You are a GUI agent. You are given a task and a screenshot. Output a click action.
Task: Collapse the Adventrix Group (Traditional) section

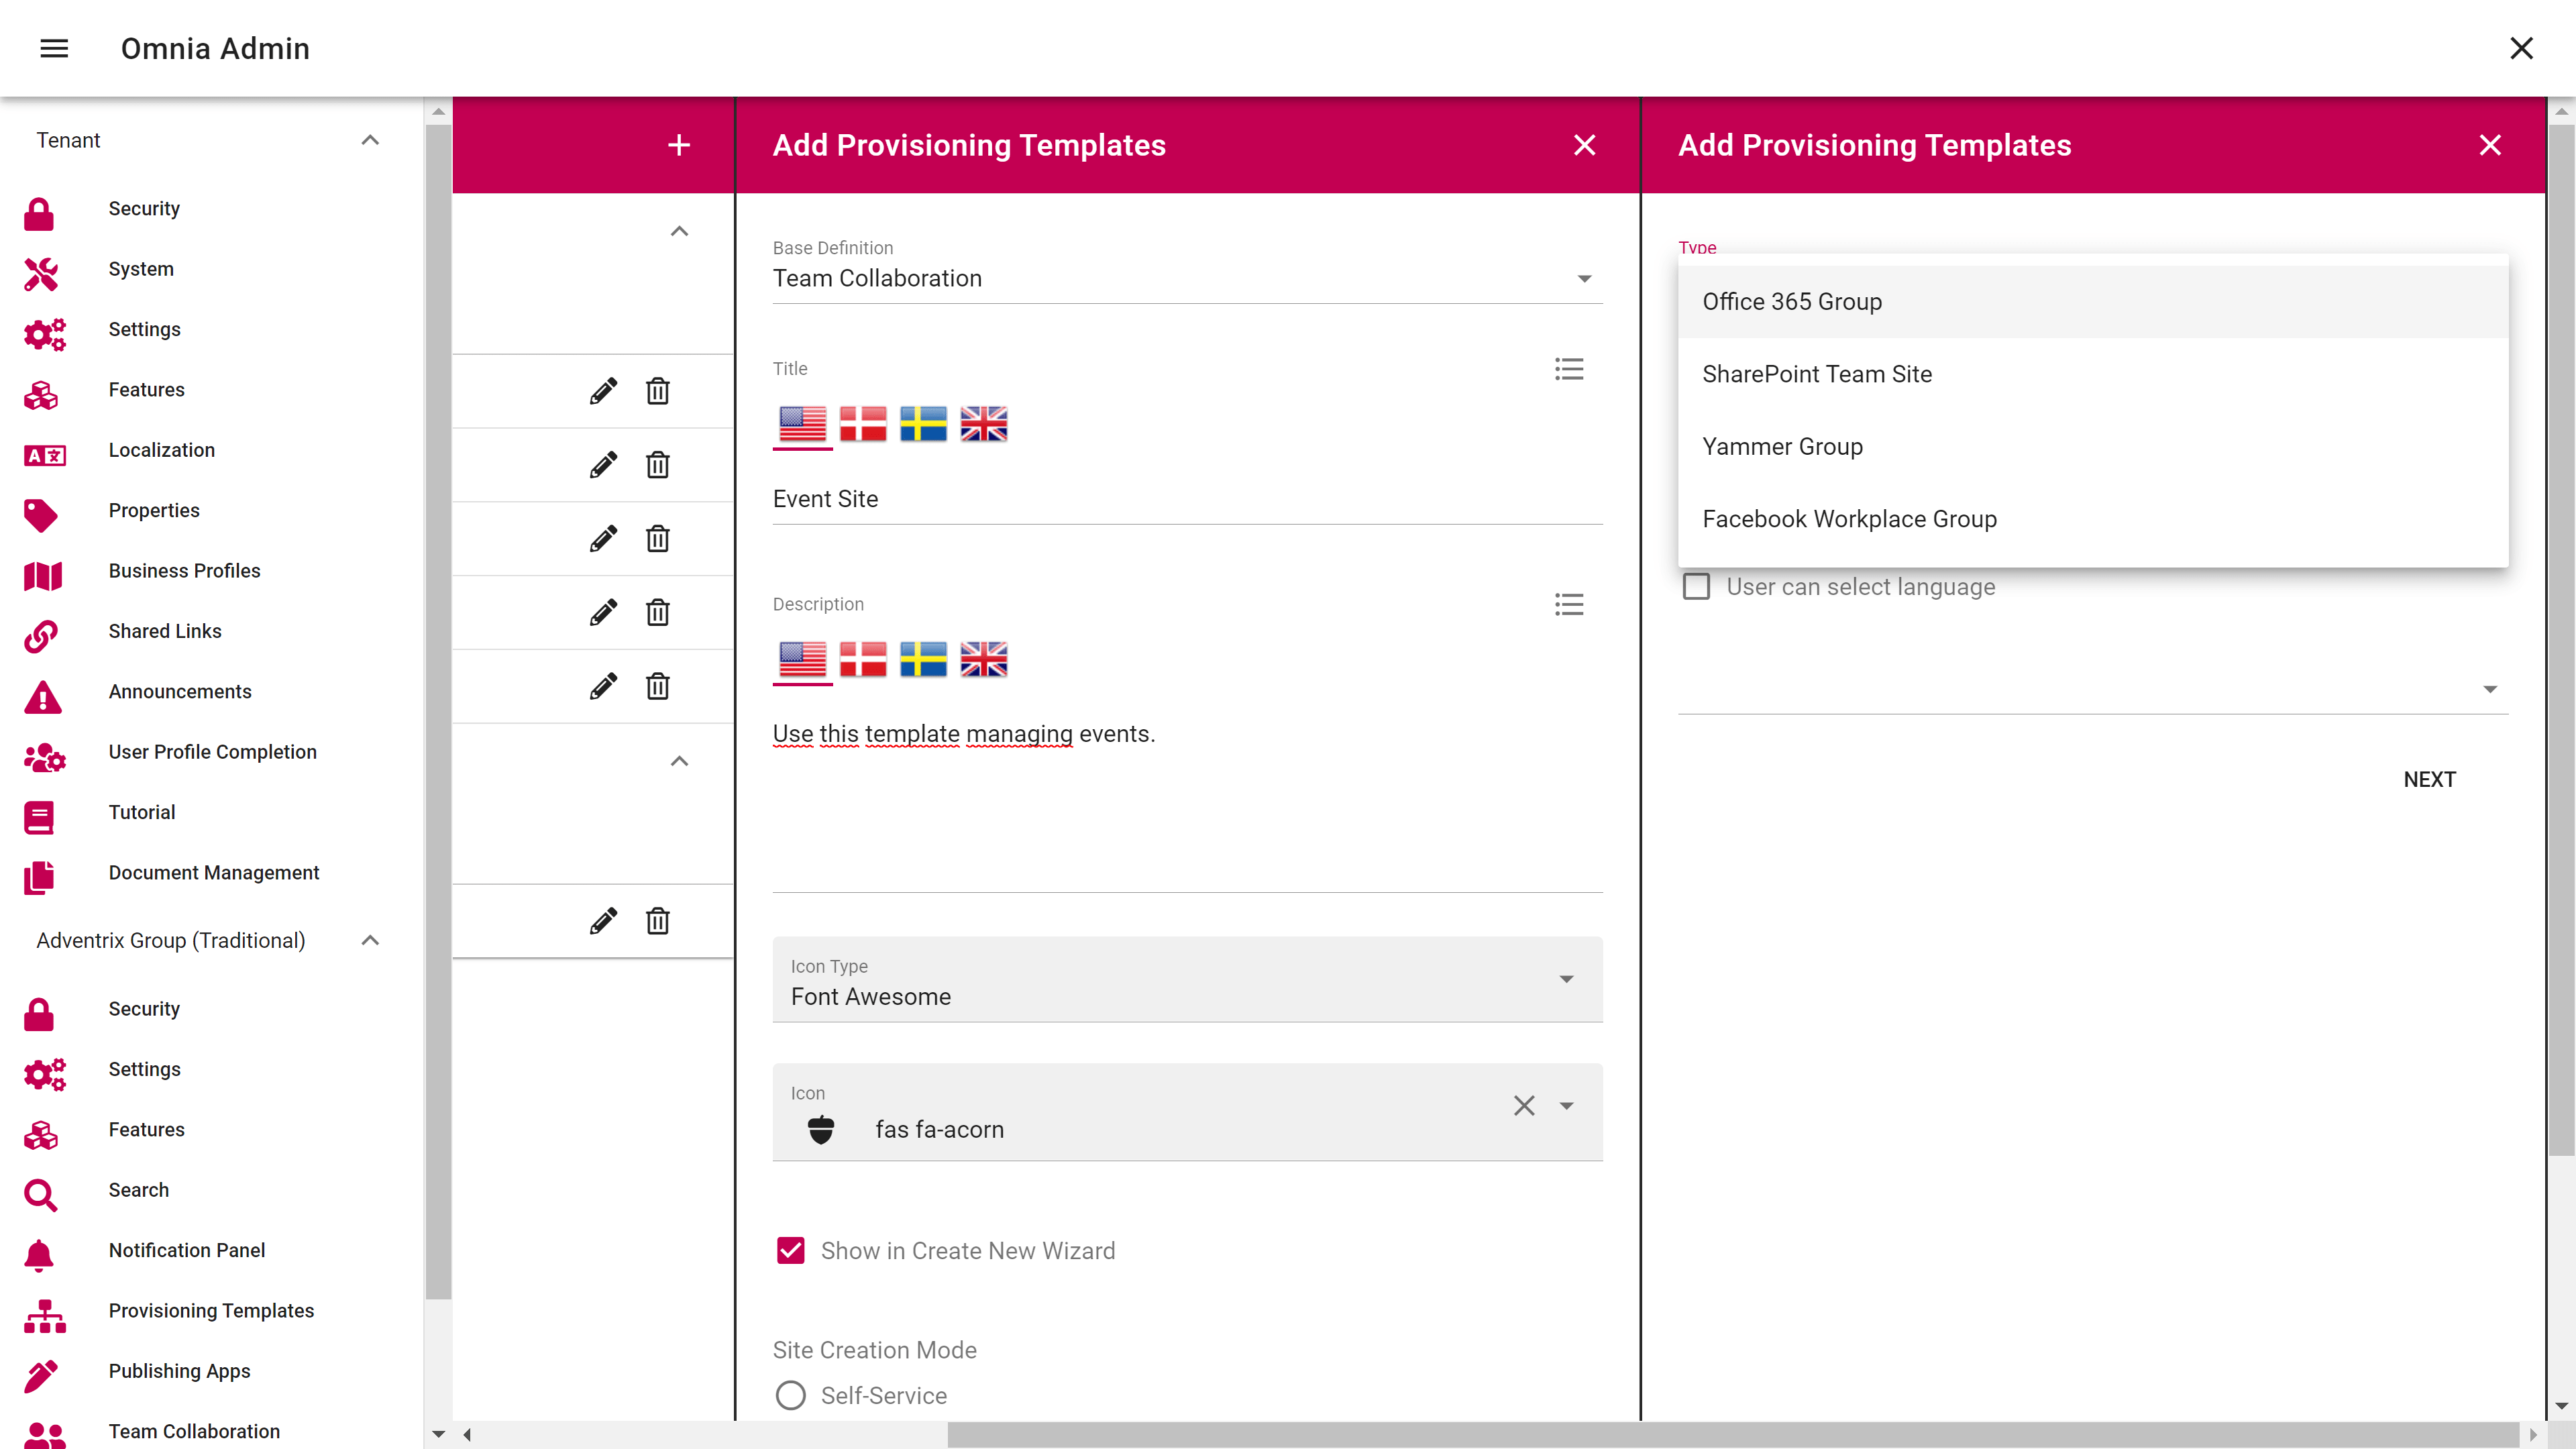coord(370,940)
